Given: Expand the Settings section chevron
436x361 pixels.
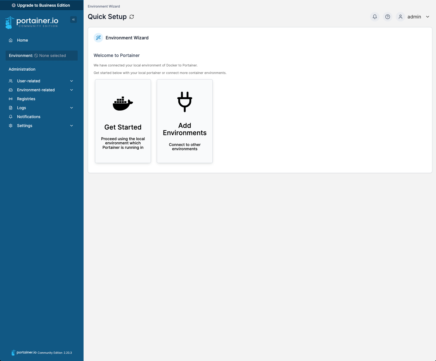Looking at the screenshot, I should (72, 126).
